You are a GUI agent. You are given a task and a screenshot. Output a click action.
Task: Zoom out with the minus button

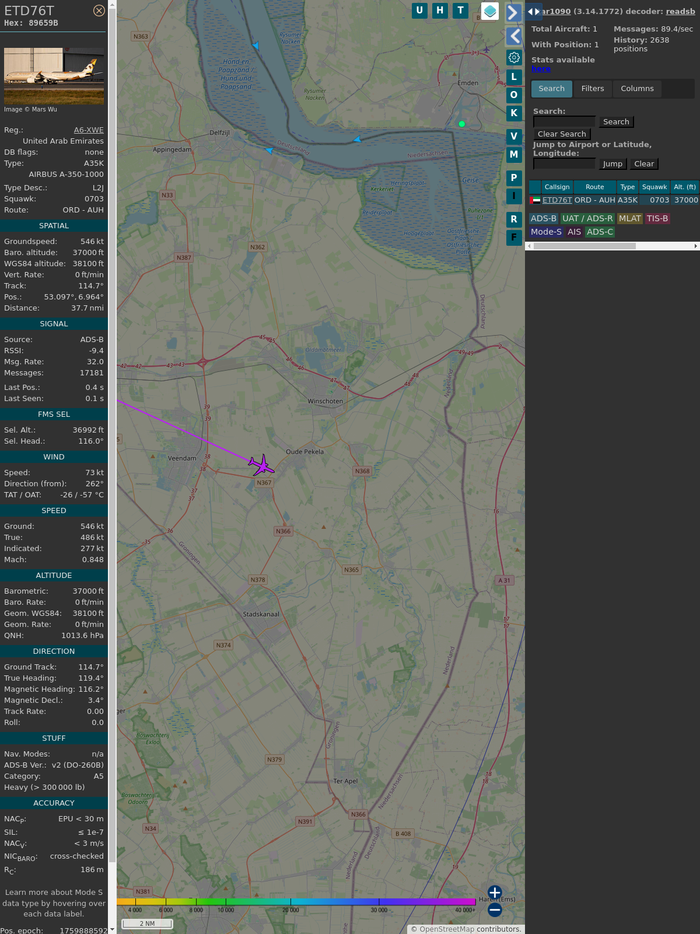click(495, 909)
